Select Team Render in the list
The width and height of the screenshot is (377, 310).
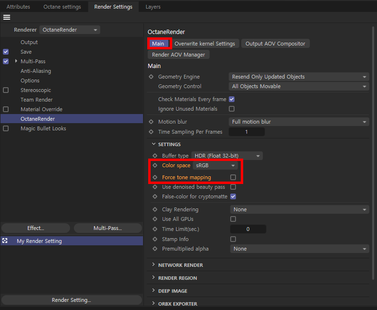[36, 100]
